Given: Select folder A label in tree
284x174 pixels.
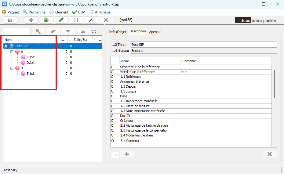Looking at the screenshot, I should 22,52.
